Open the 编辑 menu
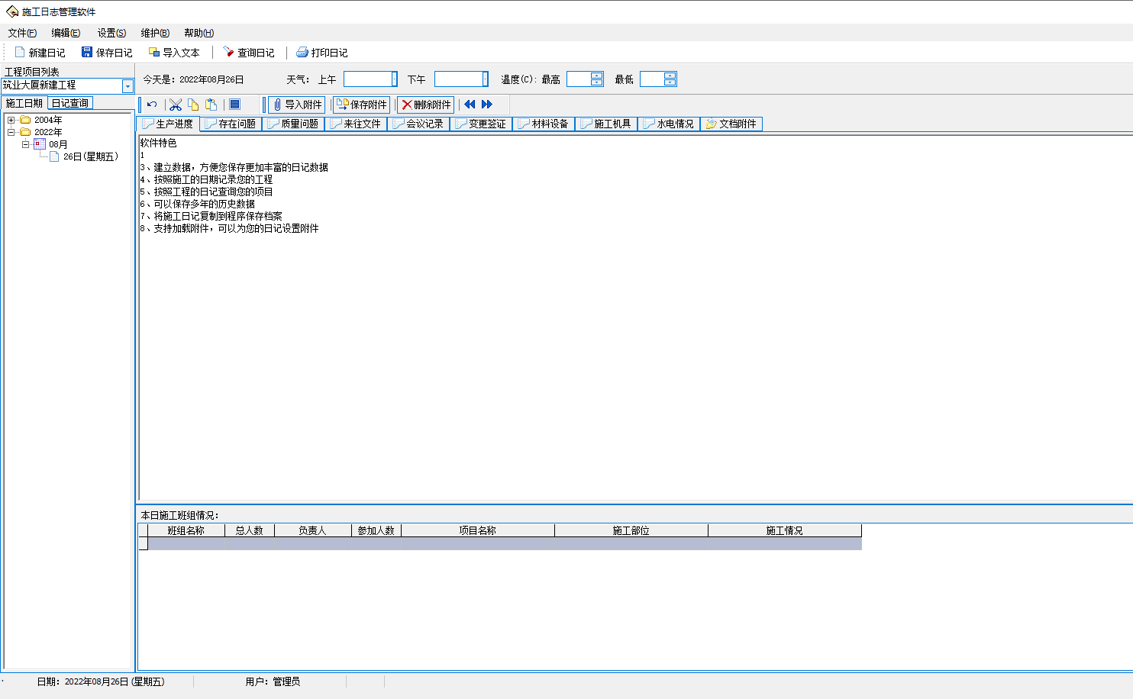Viewport: 1133px width, 699px height. click(66, 33)
